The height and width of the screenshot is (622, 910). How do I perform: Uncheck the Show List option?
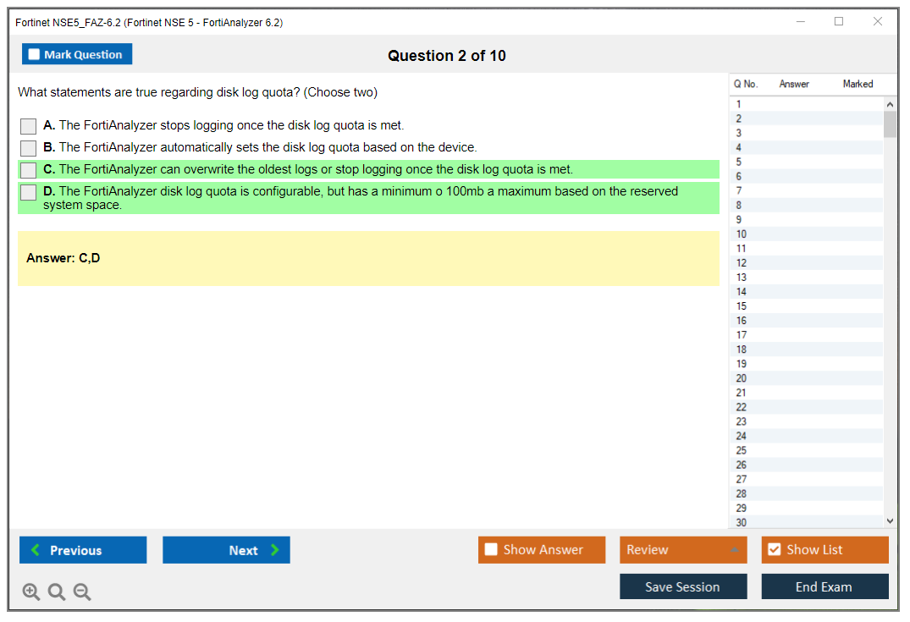pyautogui.click(x=774, y=549)
